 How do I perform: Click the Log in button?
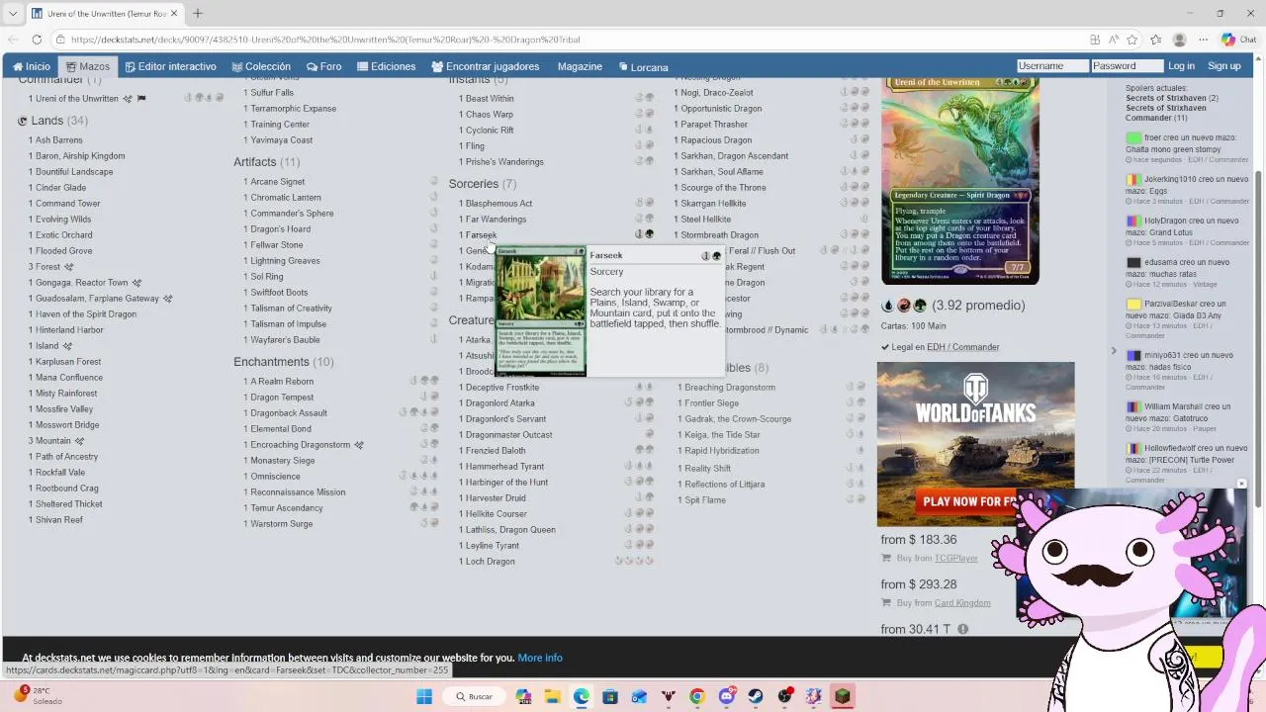tap(1181, 66)
